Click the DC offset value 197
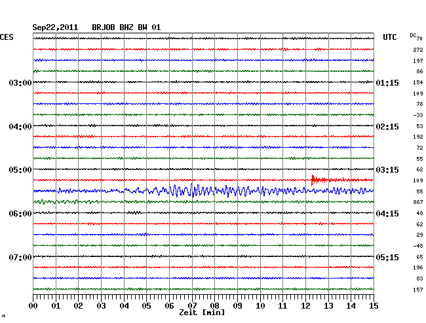 (x=418, y=61)
